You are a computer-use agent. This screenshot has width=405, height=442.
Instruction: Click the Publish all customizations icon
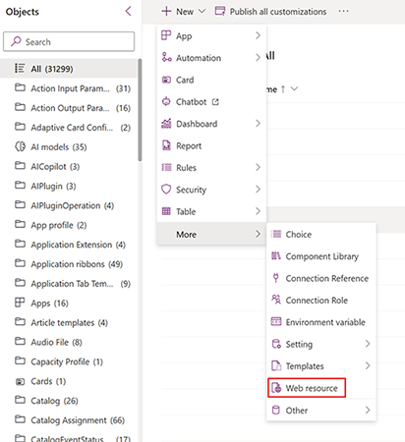pyautogui.click(x=220, y=11)
